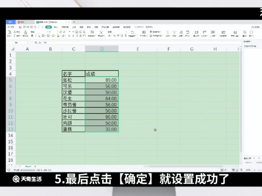Viewport: 262px width, 196px height.
Task: Open the Data ribbon tab
Action: [81, 27]
